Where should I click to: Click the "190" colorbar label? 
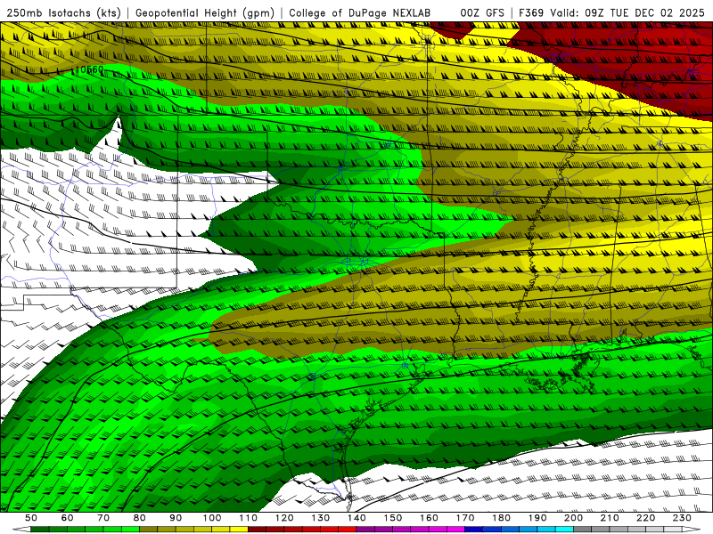click(537, 518)
